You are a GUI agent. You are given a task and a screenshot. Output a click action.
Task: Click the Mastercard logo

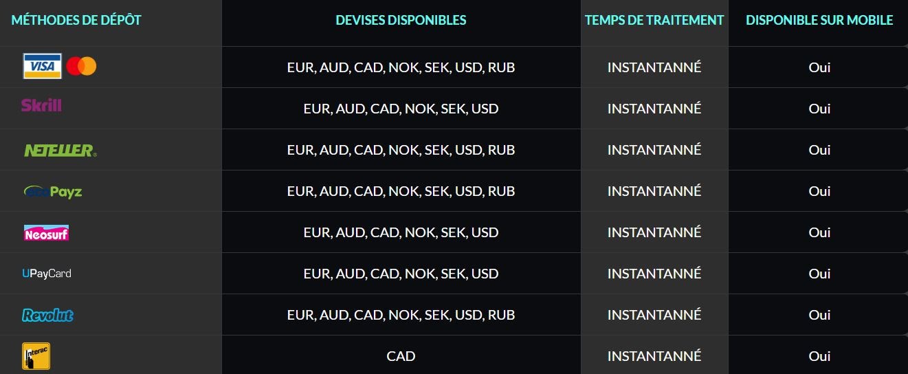(x=82, y=66)
